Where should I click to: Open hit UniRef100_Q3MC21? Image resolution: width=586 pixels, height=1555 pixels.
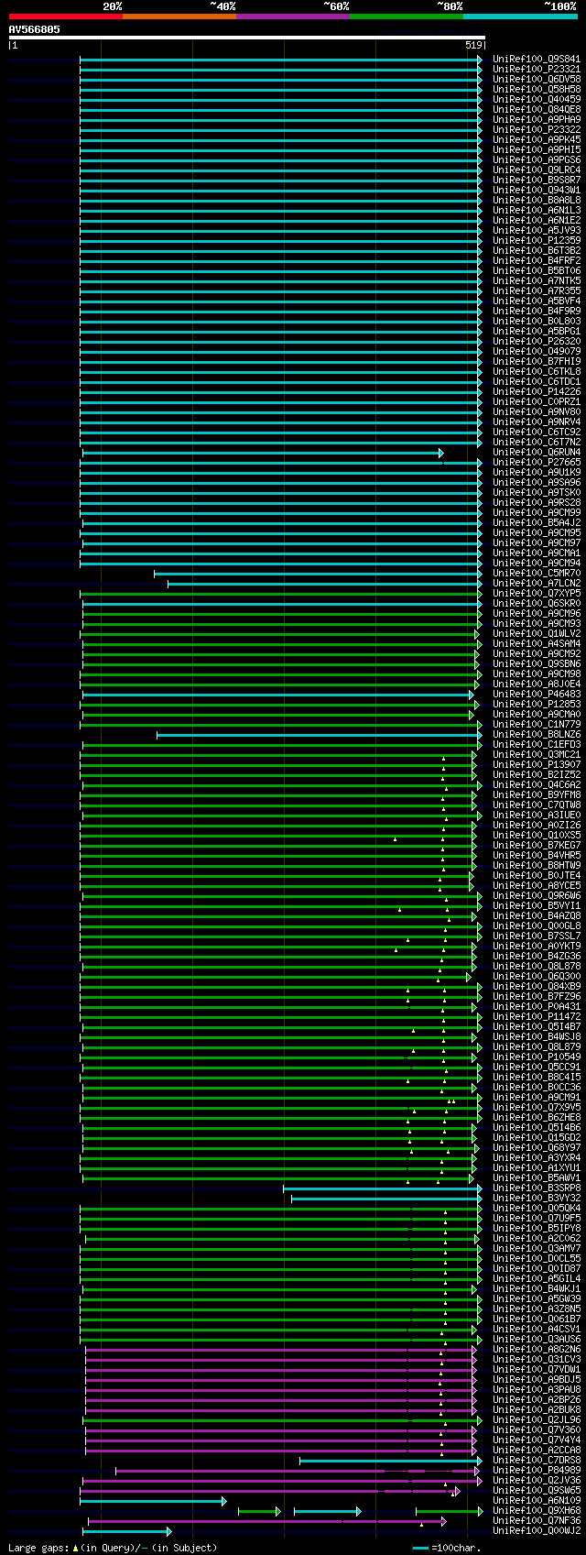[x=537, y=755]
